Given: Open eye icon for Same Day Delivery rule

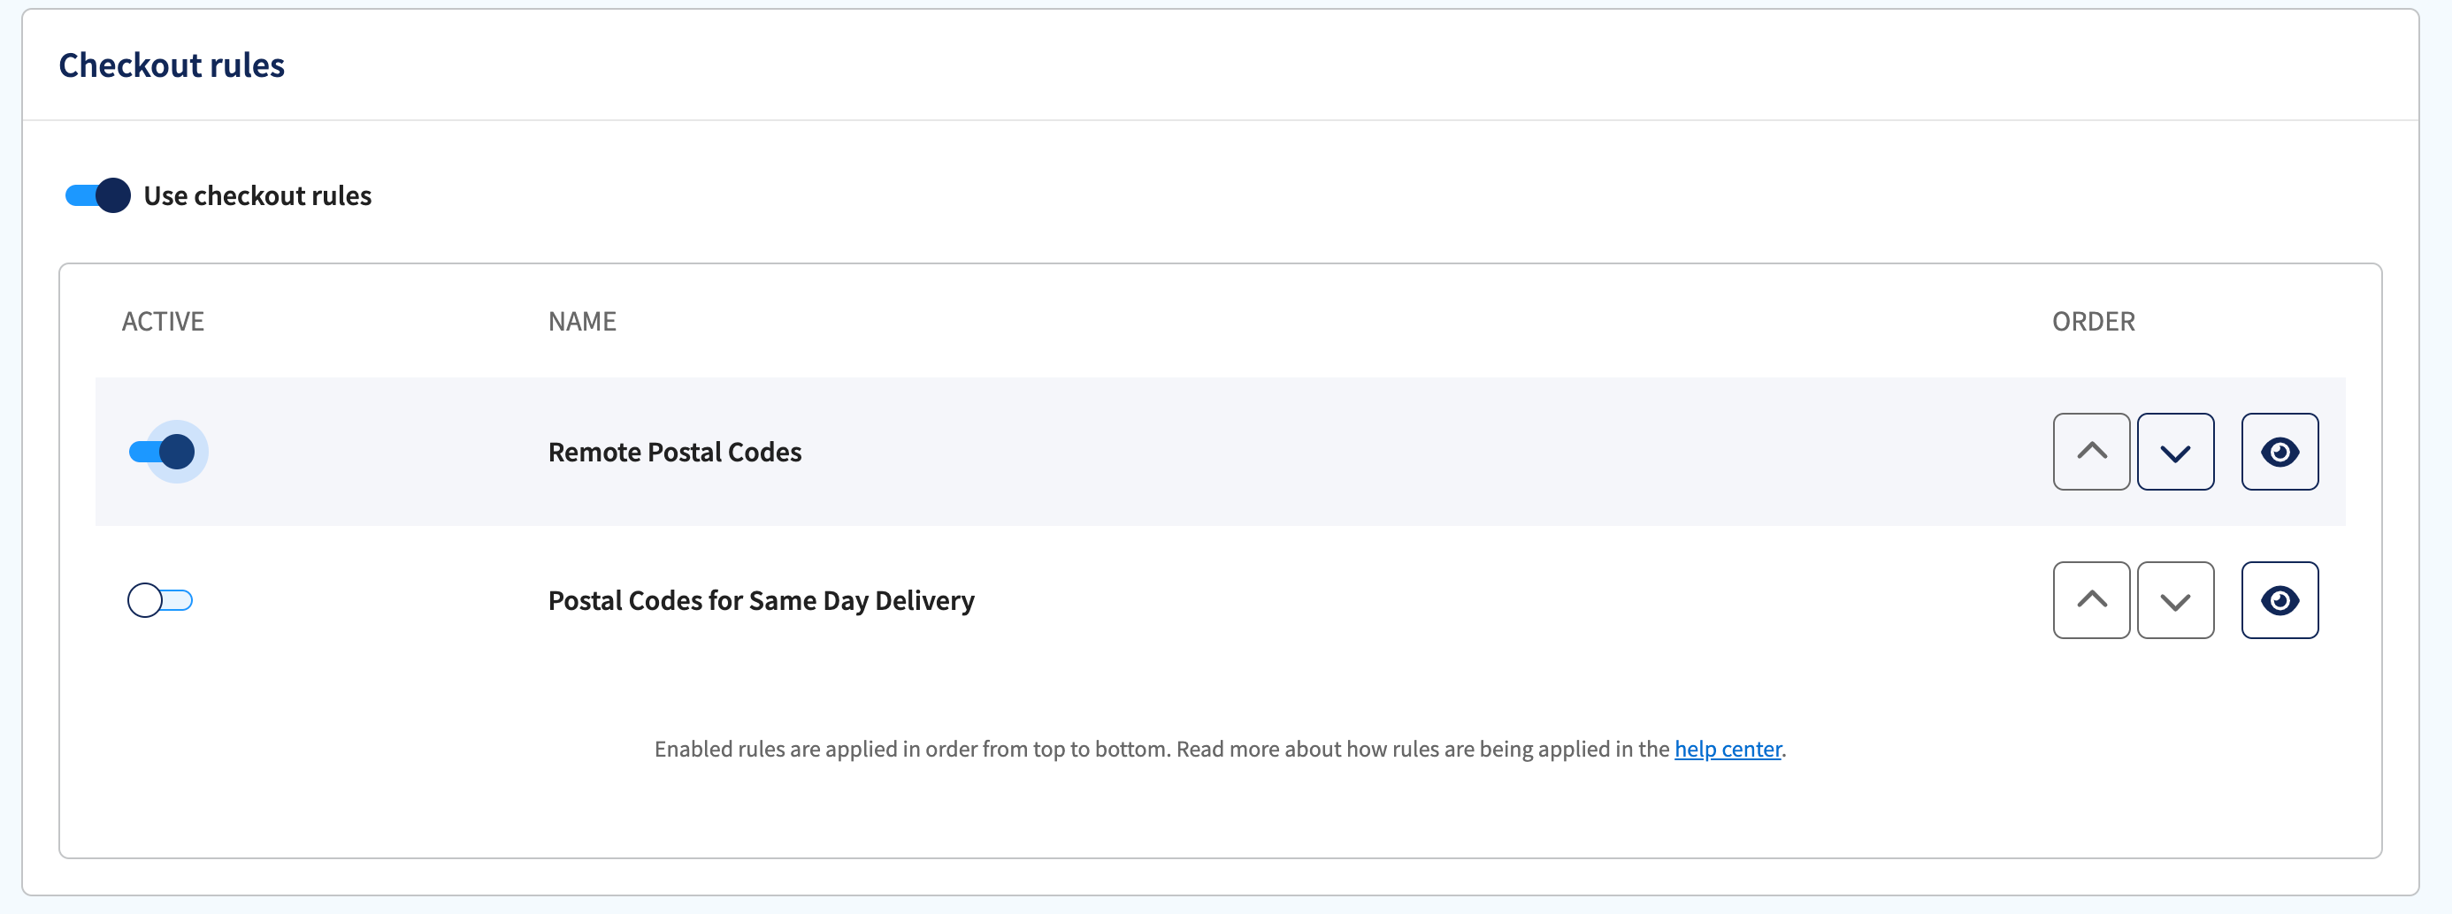Looking at the screenshot, I should 2280,600.
